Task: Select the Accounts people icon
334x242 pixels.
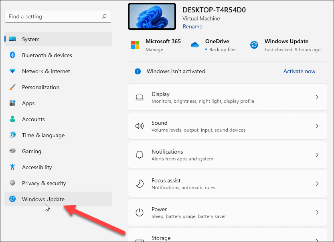Action: click(12, 119)
